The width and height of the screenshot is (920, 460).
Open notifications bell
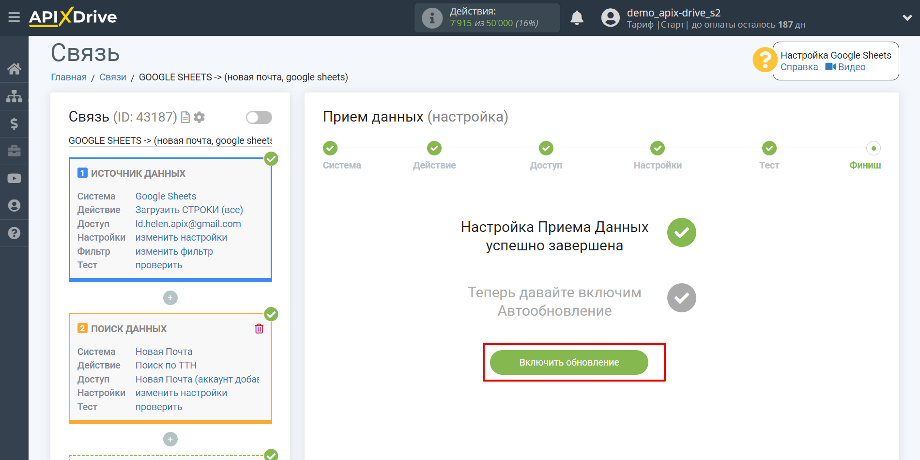577,18
